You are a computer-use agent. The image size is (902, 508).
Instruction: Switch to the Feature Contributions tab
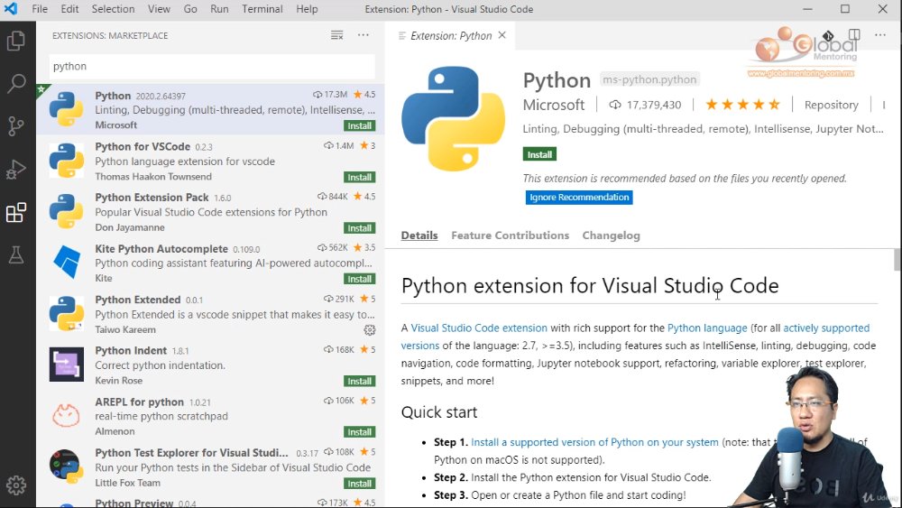tap(511, 236)
